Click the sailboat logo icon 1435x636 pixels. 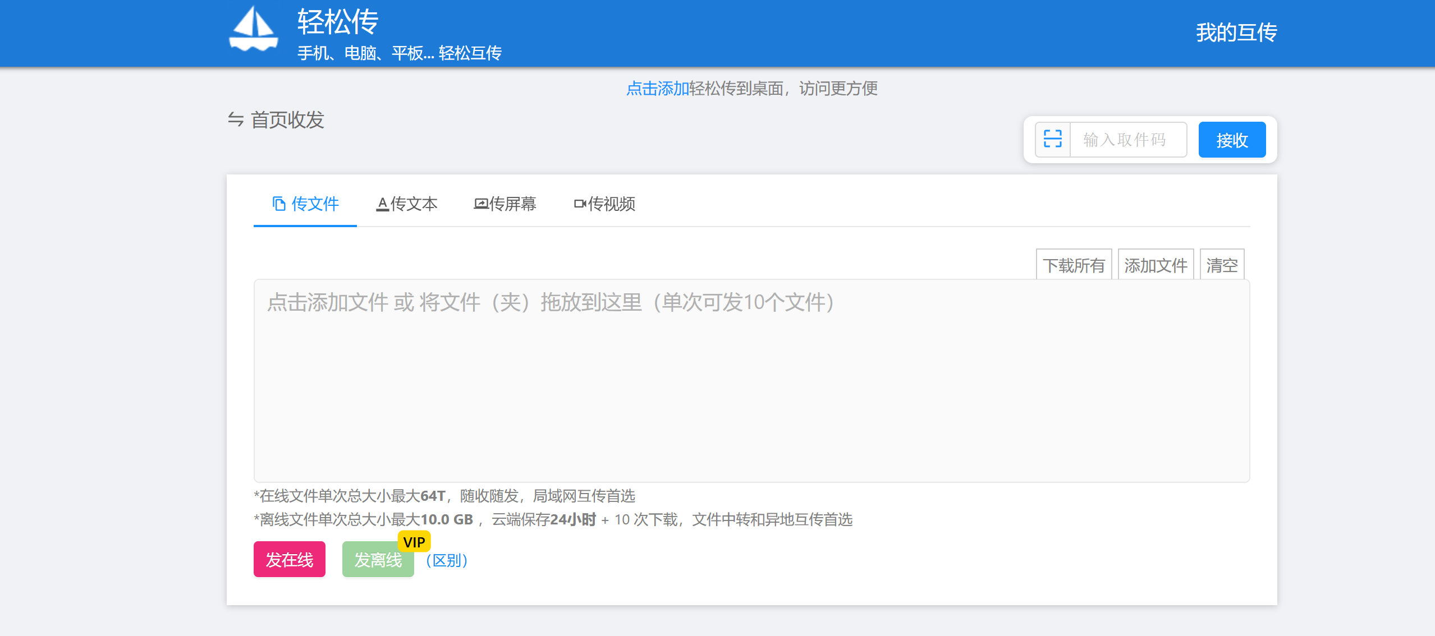[x=253, y=29]
